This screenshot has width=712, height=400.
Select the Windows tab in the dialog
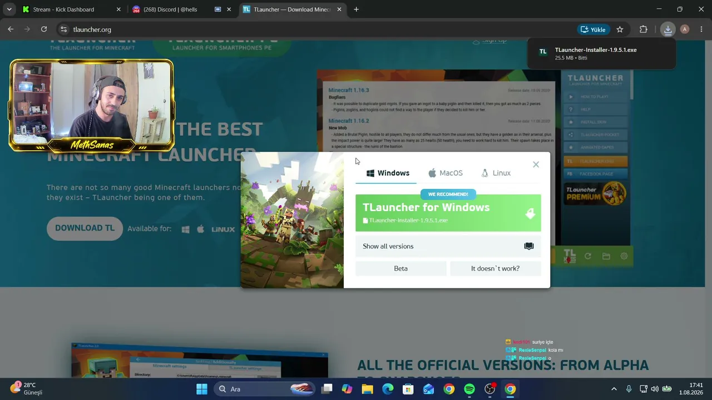(x=388, y=173)
